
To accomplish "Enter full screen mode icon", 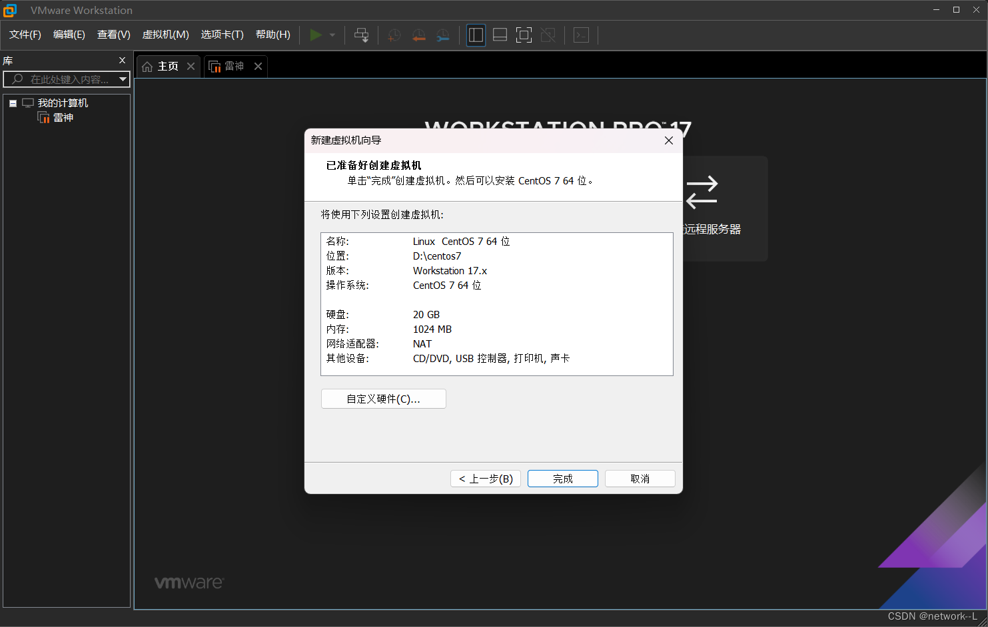I will (524, 35).
